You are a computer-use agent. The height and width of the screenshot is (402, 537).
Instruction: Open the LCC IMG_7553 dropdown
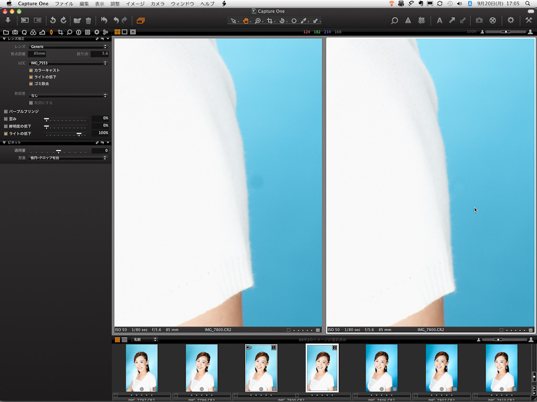pos(68,63)
